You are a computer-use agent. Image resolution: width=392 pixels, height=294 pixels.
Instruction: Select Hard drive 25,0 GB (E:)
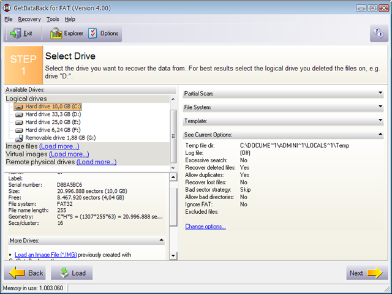[53, 122]
